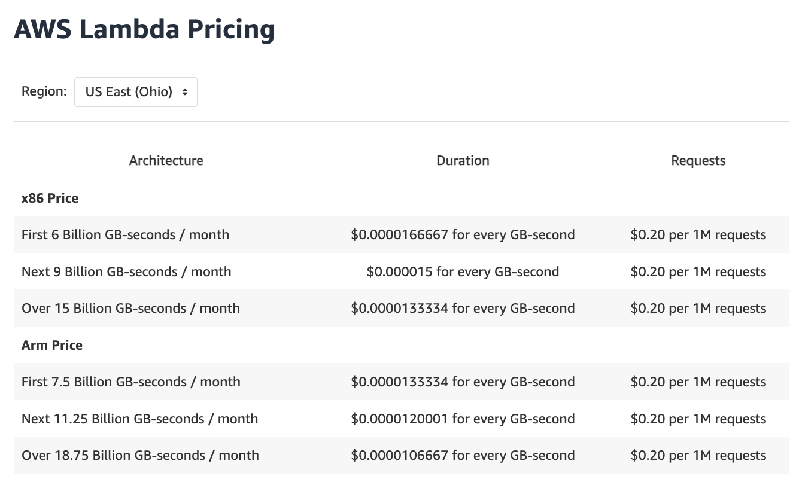This screenshot has height=482, width=796.
Task: Click the Duration column header
Action: click(x=463, y=160)
